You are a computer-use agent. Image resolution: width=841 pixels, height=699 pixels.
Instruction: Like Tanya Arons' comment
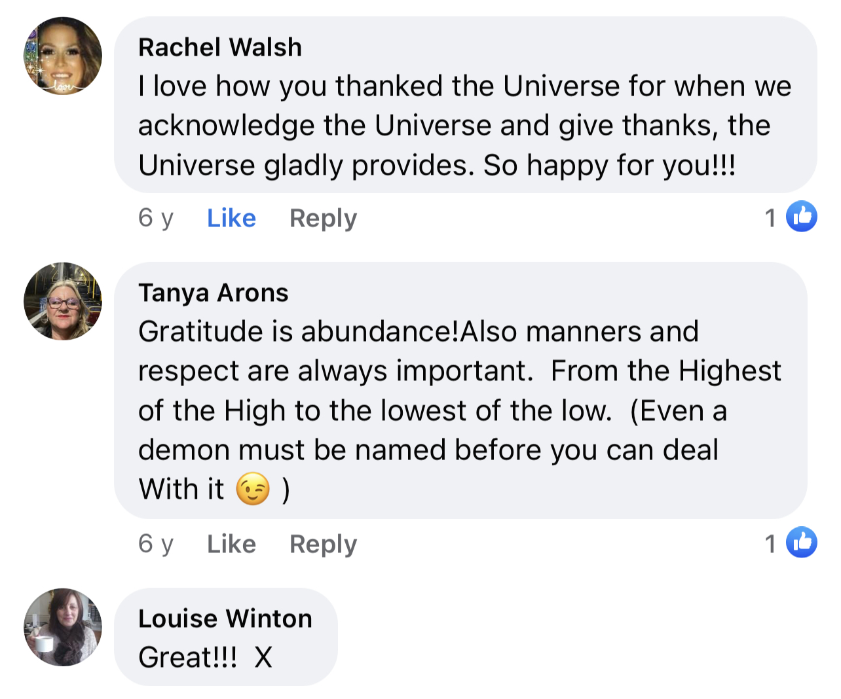[x=231, y=544]
